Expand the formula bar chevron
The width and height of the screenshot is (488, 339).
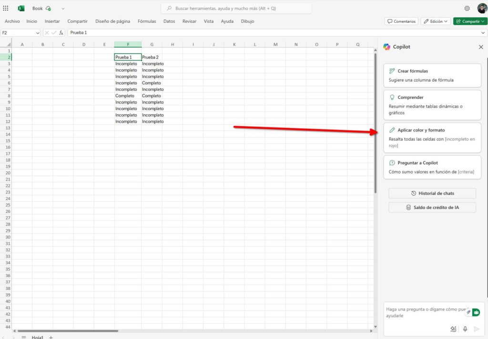pos(483,33)
